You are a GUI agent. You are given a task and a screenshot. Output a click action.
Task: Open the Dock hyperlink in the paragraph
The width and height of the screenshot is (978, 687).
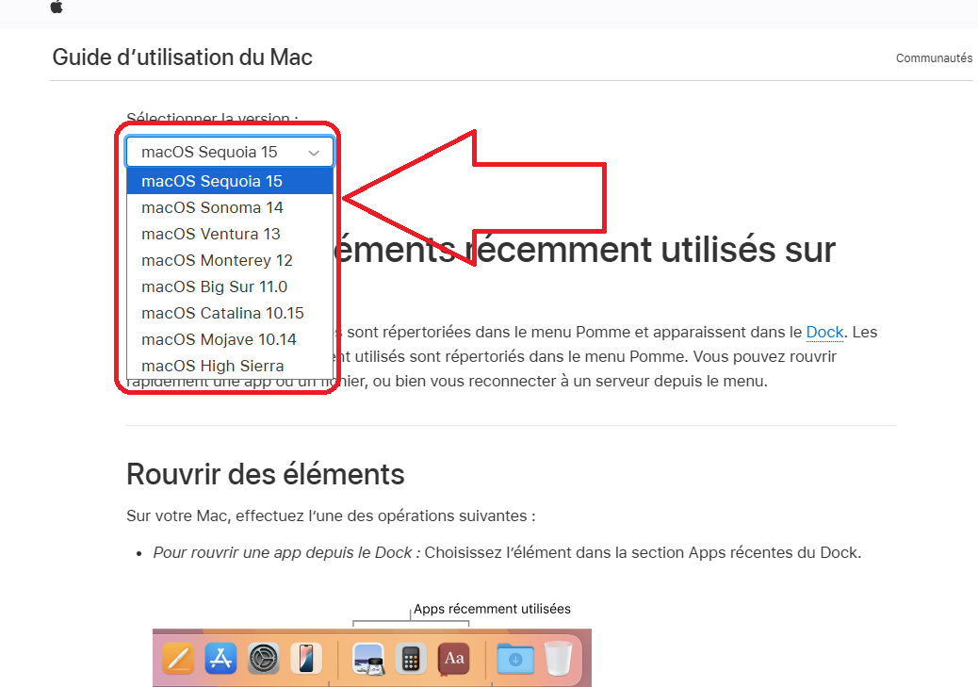(x=824, y=332)
